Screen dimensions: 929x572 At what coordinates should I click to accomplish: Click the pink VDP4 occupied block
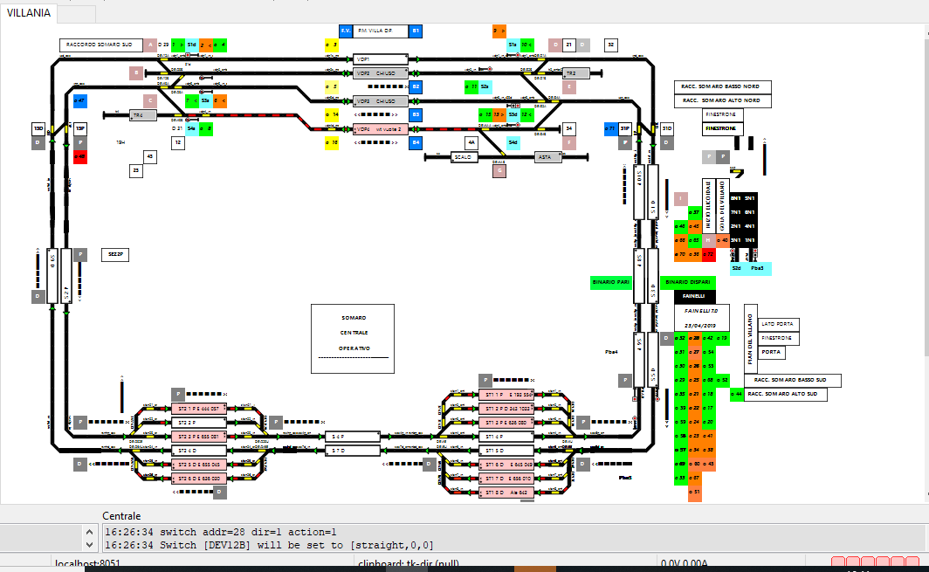pos(381,128)
